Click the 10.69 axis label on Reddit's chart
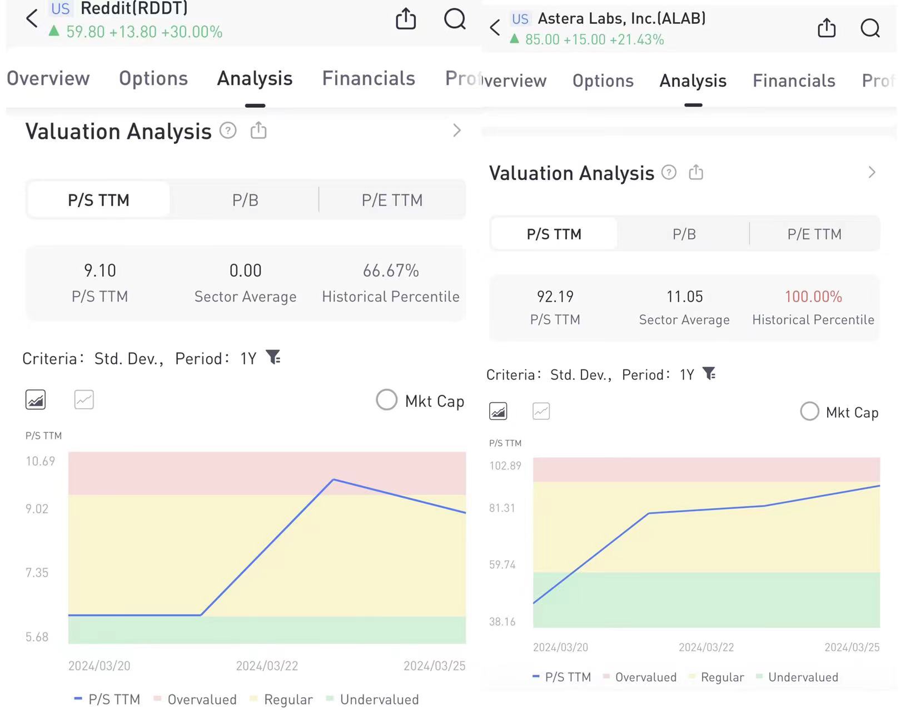 point(41,461)
